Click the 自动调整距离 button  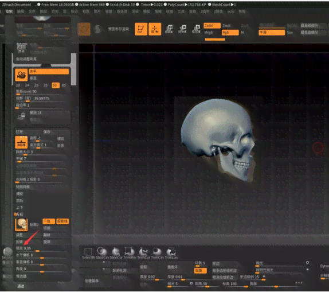click(x=26, y=59)
